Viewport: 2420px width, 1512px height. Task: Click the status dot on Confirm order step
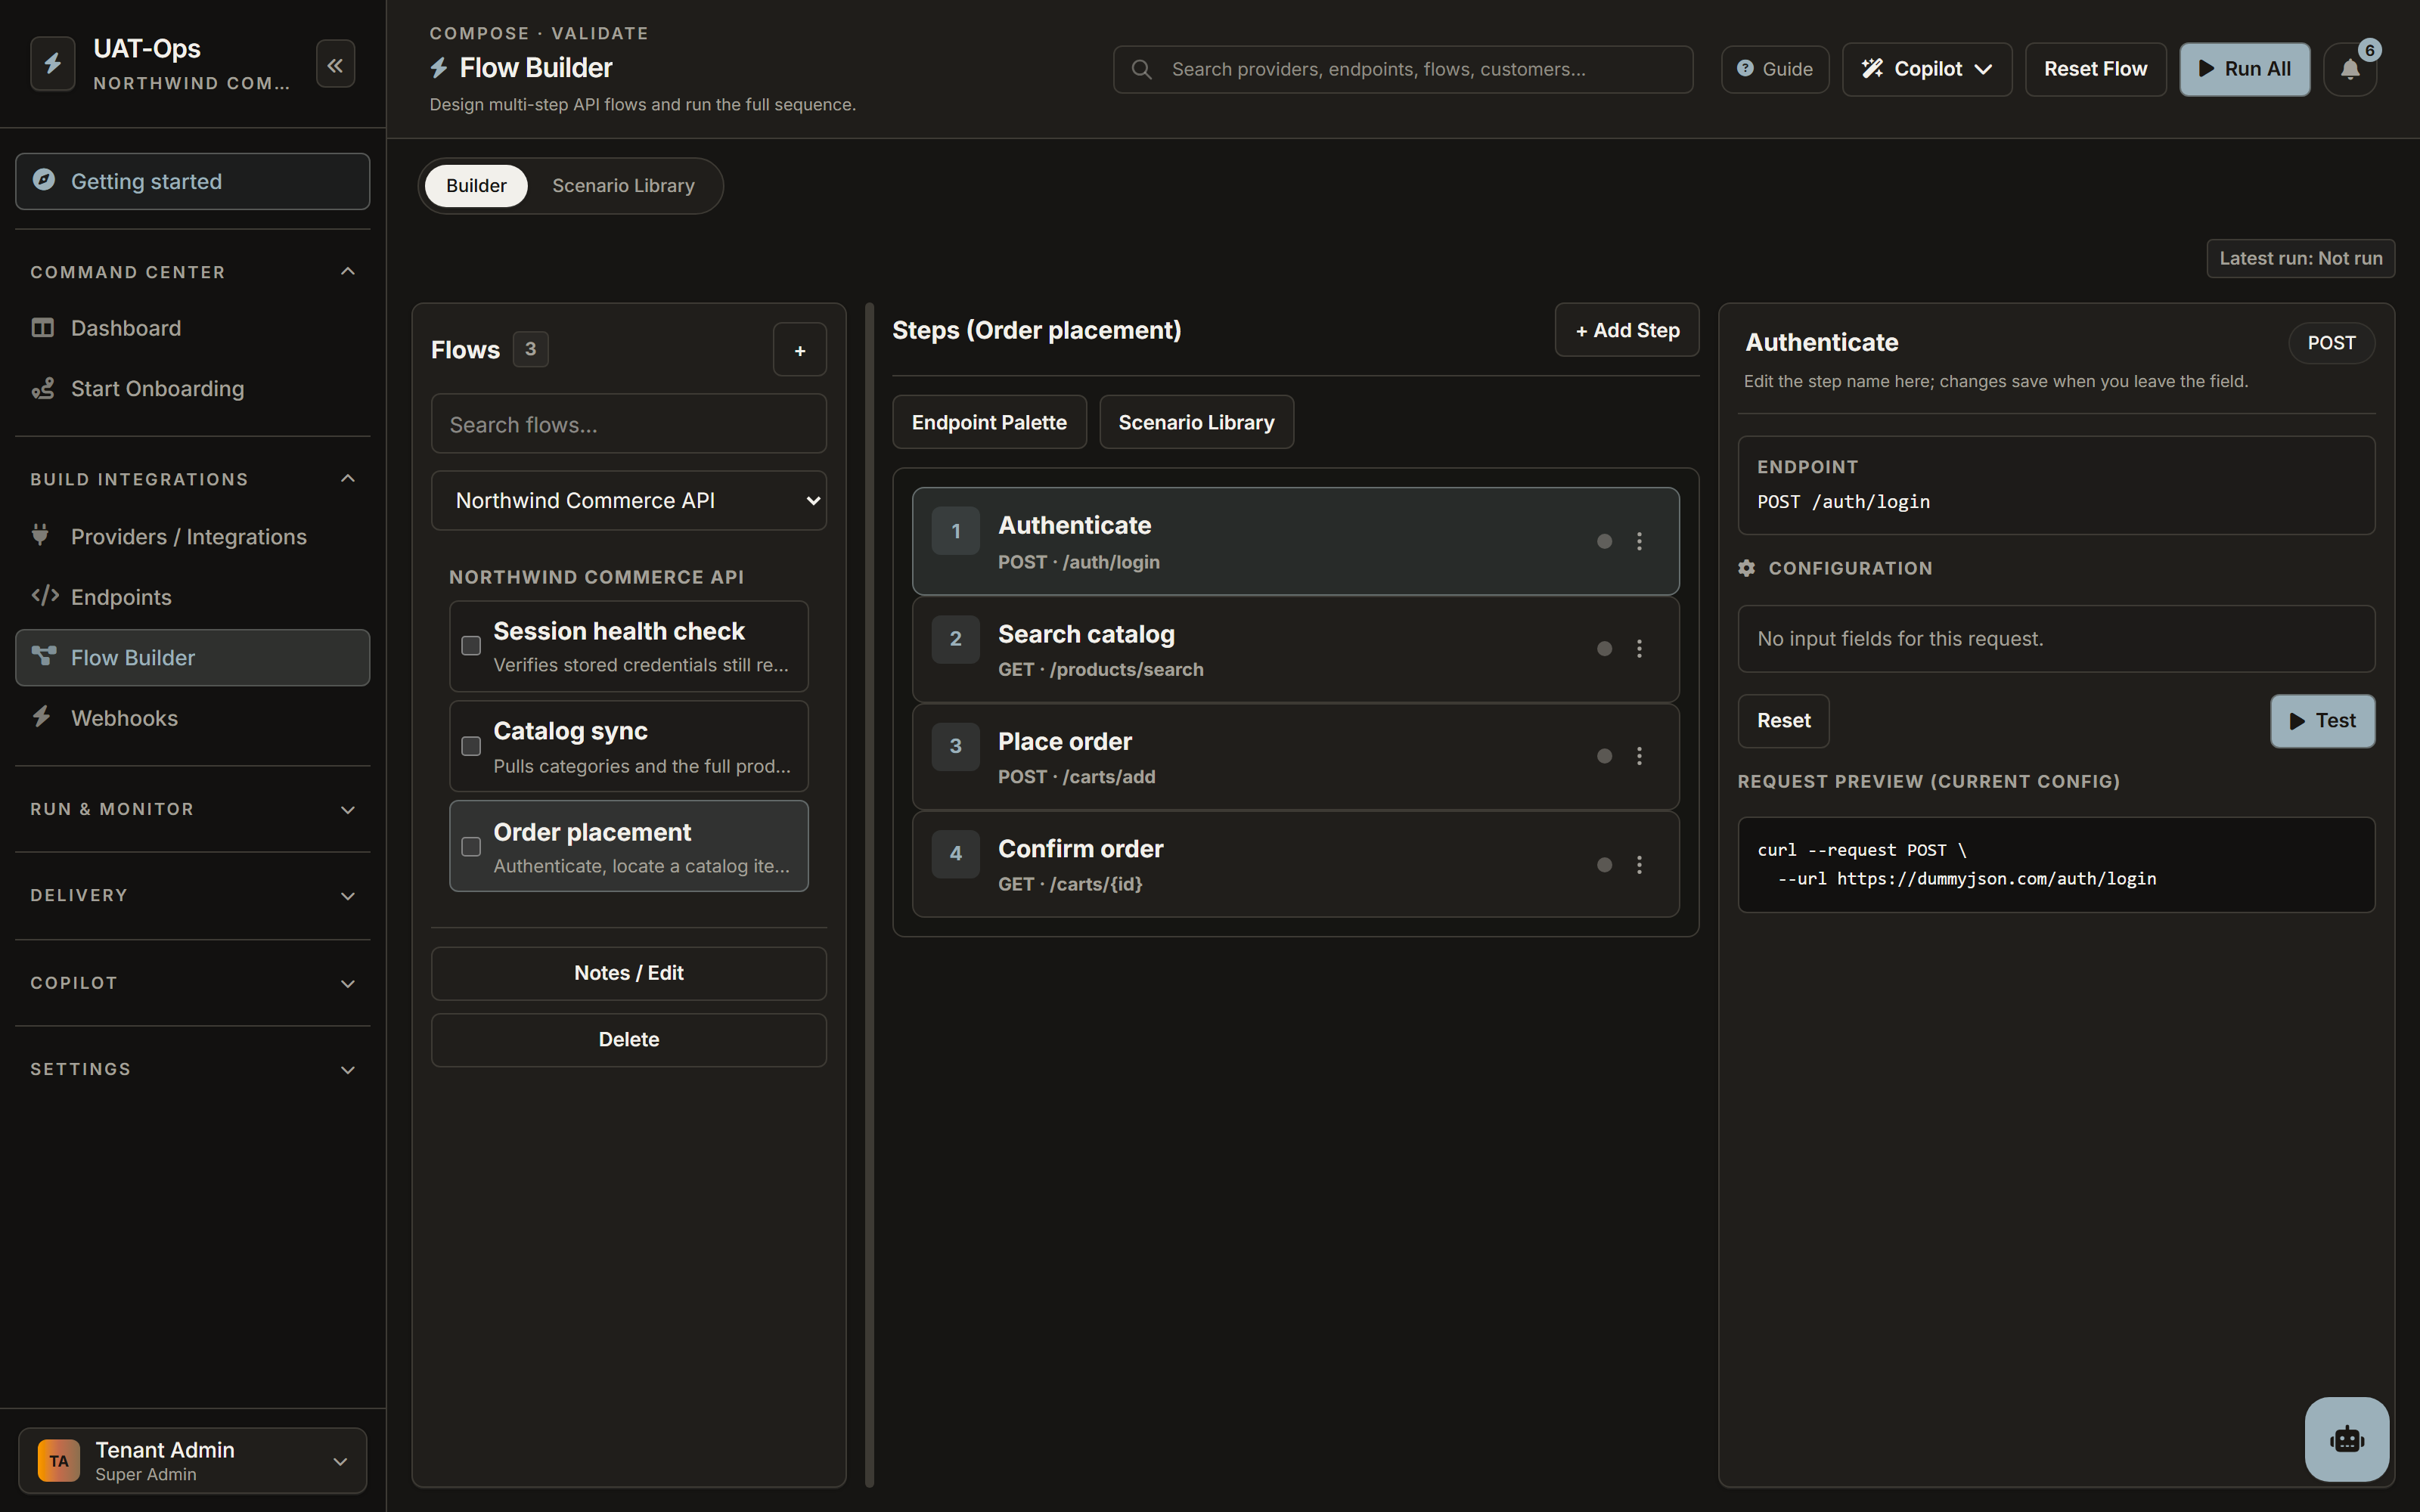coord(1604,864)
